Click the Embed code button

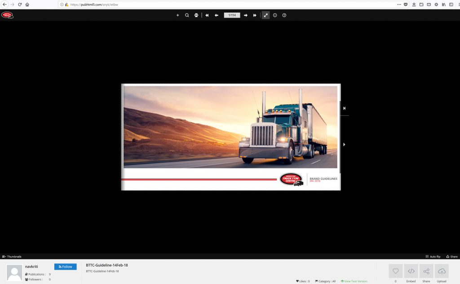(x=411, y=271)
